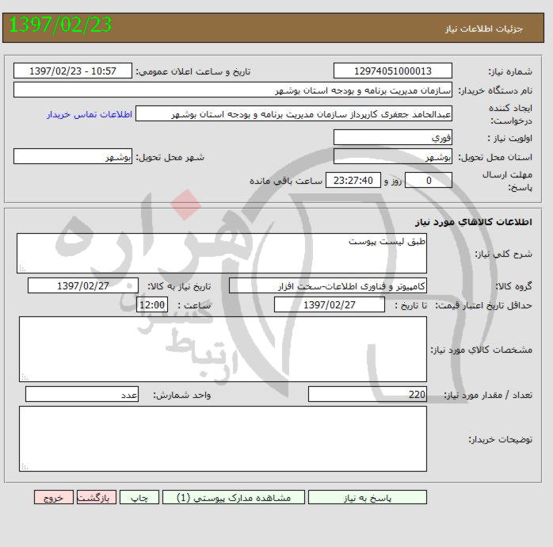This screenshot has height=547, width=553.
Task: Click the نام دستگاه خریدار field
Action: (x=233, y=90)
